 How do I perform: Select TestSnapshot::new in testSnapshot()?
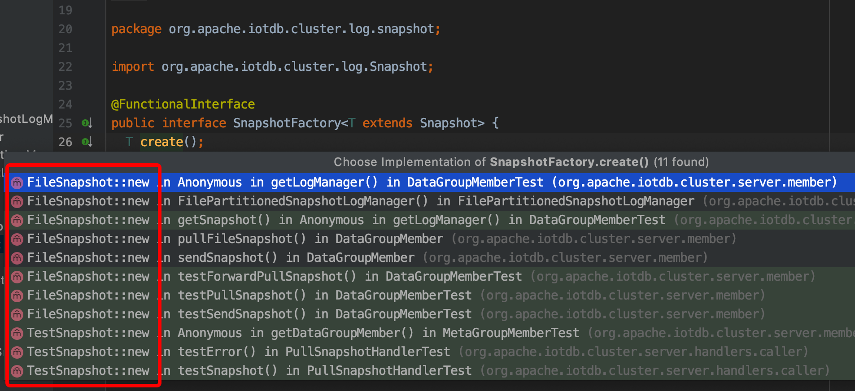tap(429, 370)
